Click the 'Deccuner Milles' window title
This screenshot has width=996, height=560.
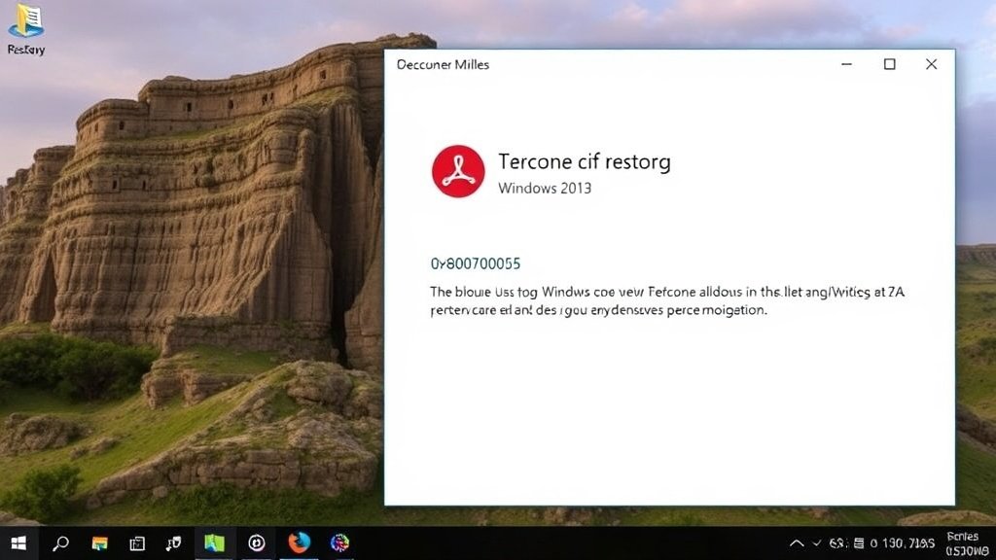click(x=443, y=65)
